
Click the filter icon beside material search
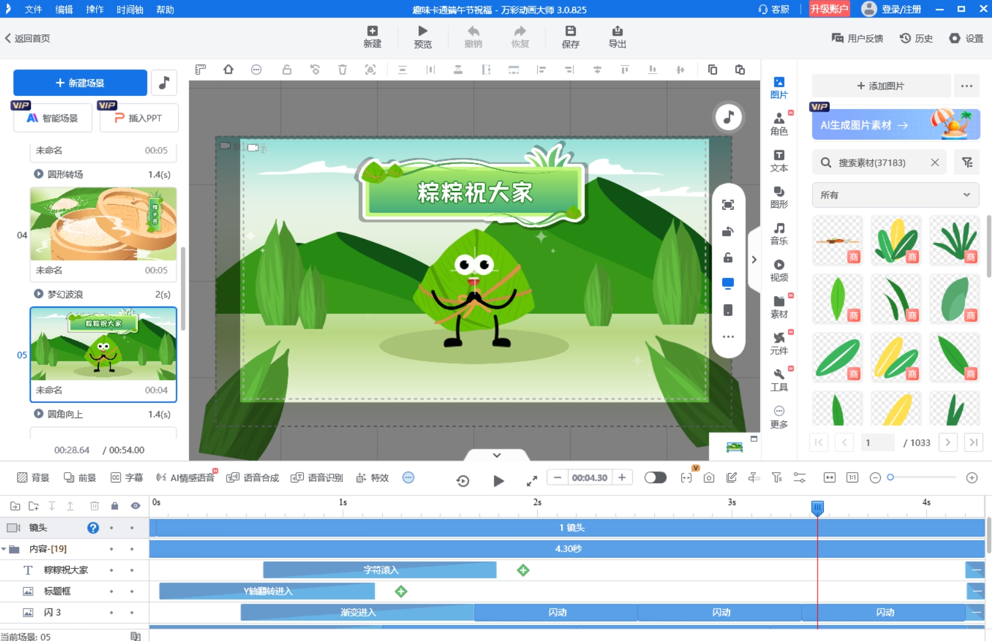(967, 163)
